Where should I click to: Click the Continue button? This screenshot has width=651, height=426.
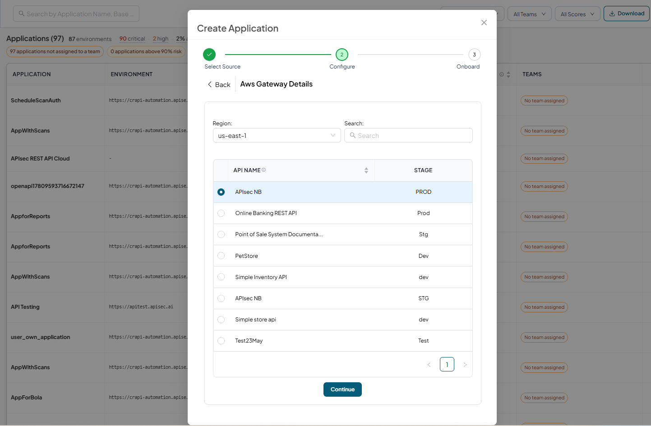click(x=342, y=389)
